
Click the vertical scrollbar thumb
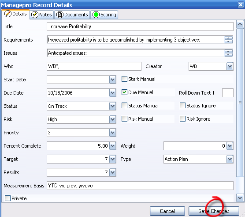tap(240, 103)
